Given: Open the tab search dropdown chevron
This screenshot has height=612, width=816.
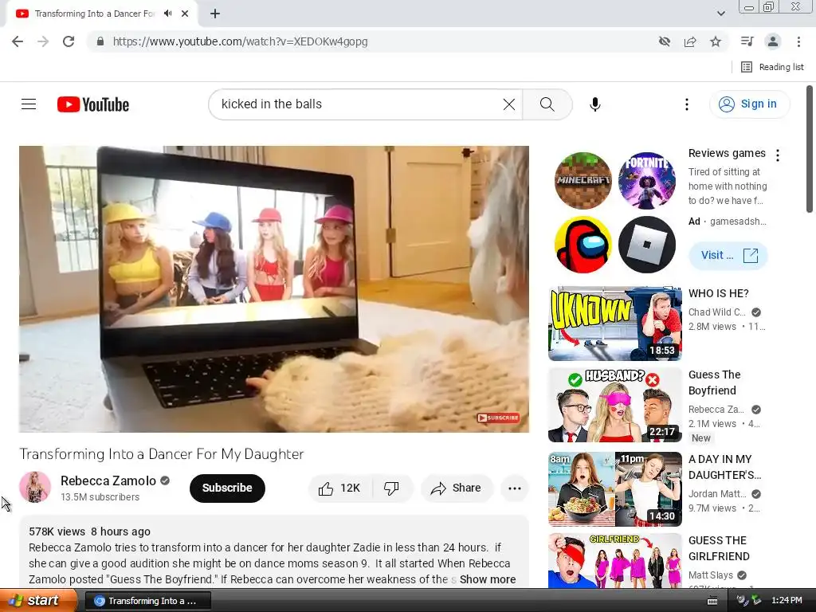Looking at the screenshot, I should [x=720, y=14].
